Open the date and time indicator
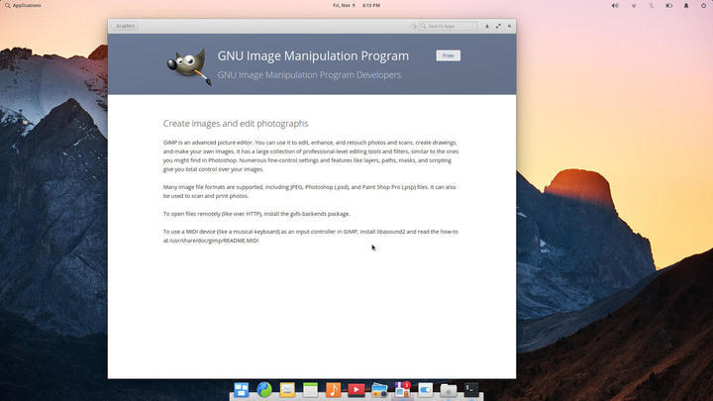 pyautogui.click(x=356, y=6)
